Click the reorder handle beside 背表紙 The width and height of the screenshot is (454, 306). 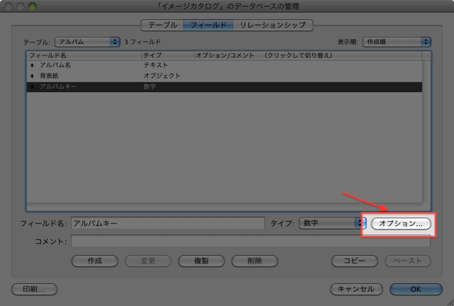click(x=32, y=76)
